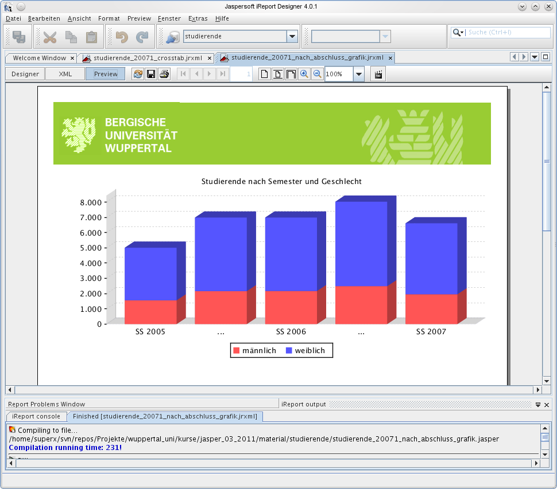
Task: Click the clapperboard icon in preview toolbar
Action: pyautogui.click(x=378, y=74)
